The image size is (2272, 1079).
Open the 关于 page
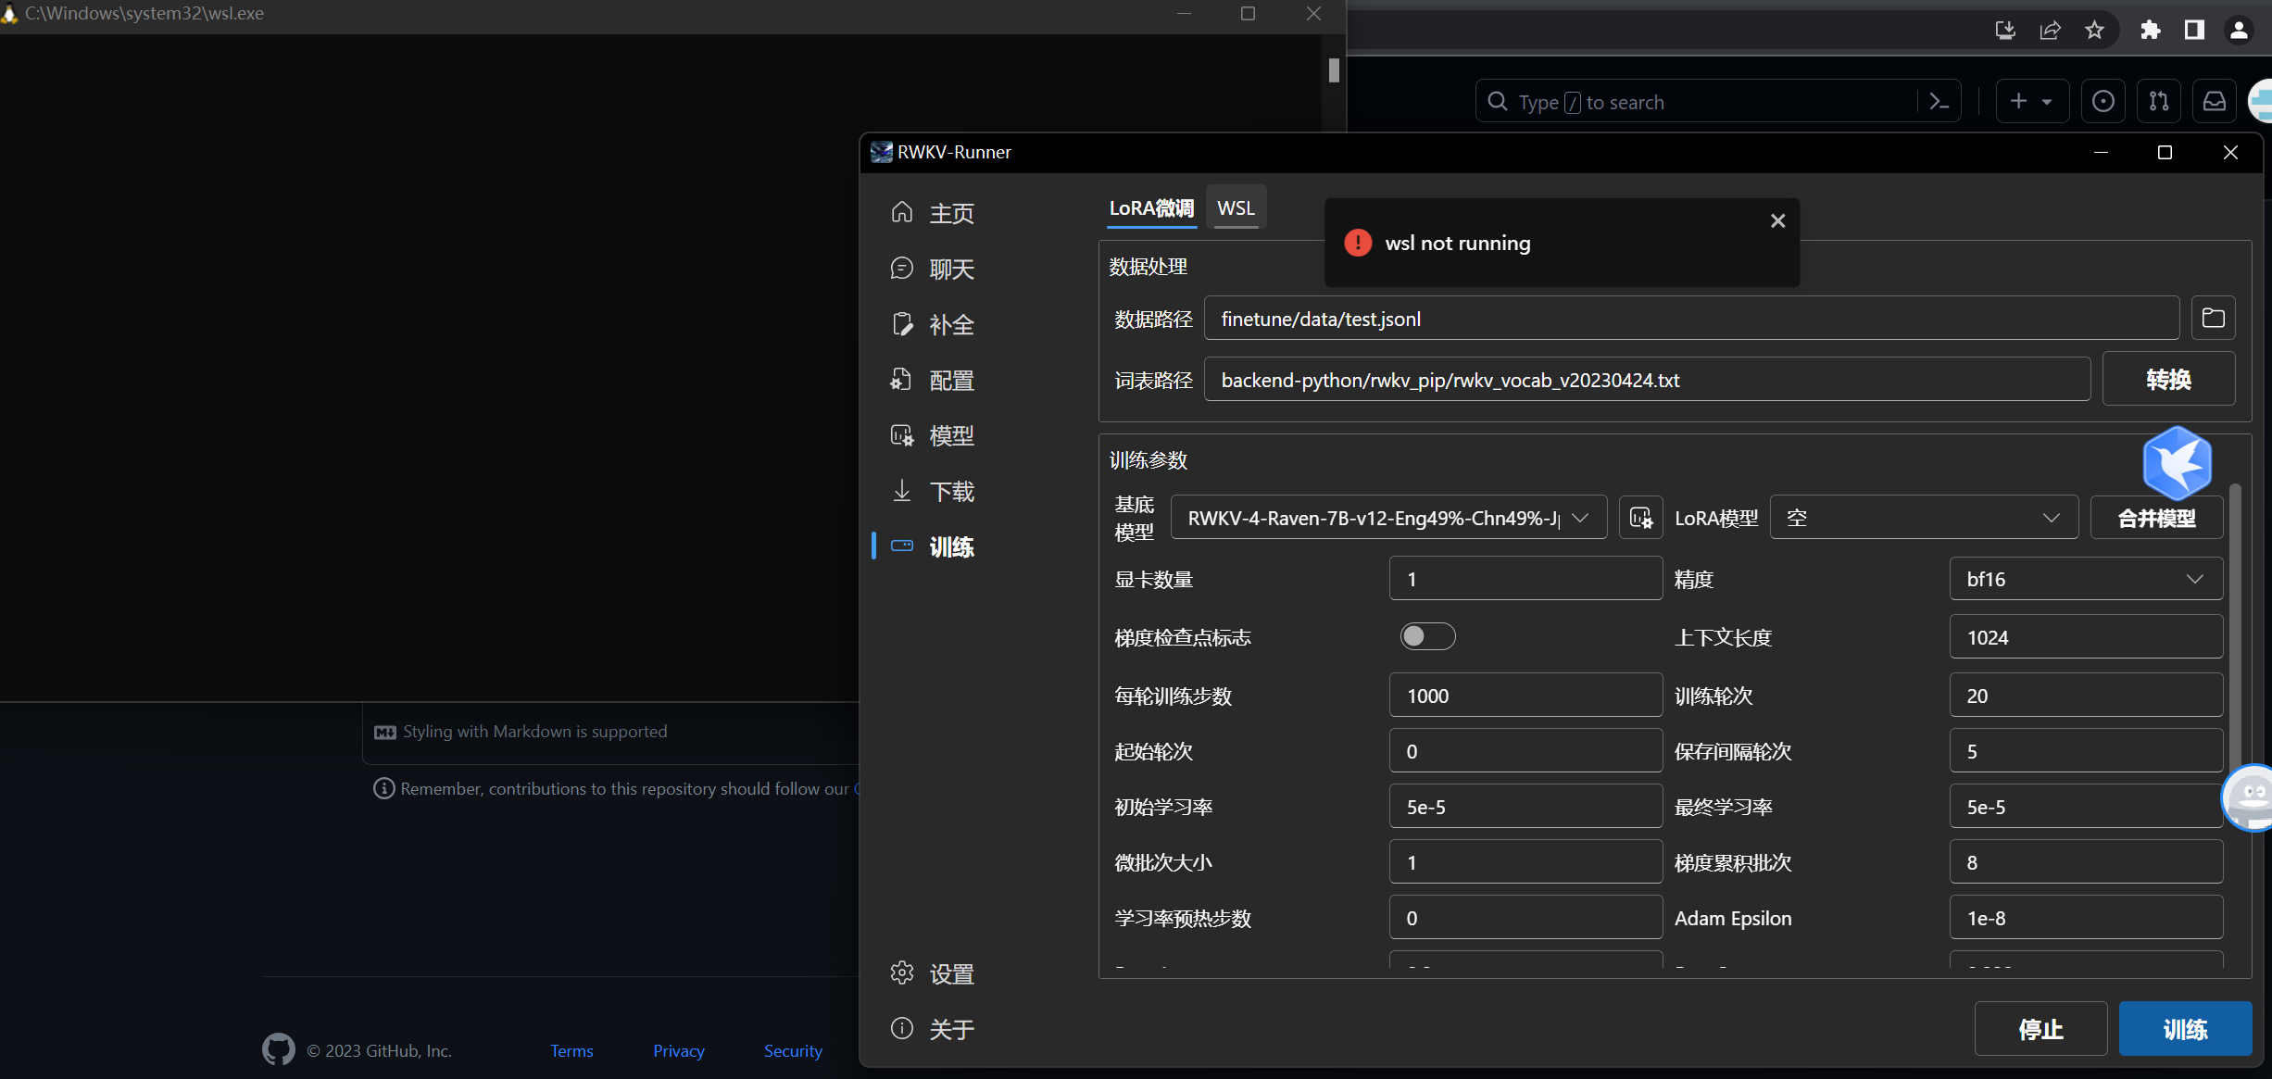point(951,1028)
